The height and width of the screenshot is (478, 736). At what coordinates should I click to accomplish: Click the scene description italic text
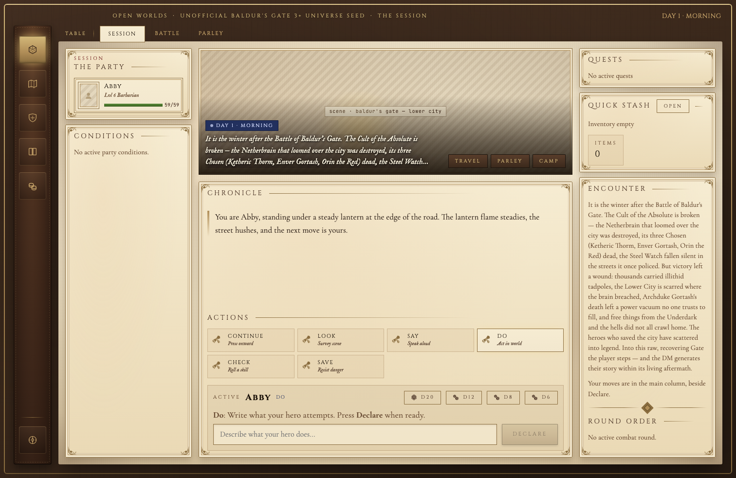(317, 150)
